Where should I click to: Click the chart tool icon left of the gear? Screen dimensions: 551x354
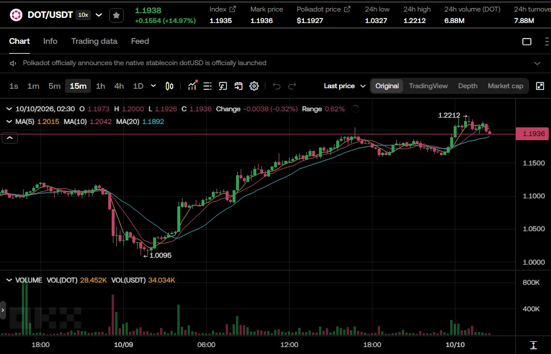tap(238, 86)
